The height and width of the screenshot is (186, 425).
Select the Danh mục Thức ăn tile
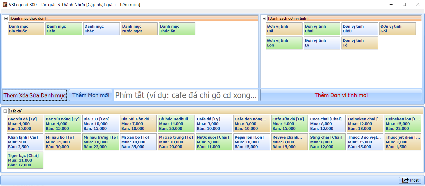click(x=177, y=29)
